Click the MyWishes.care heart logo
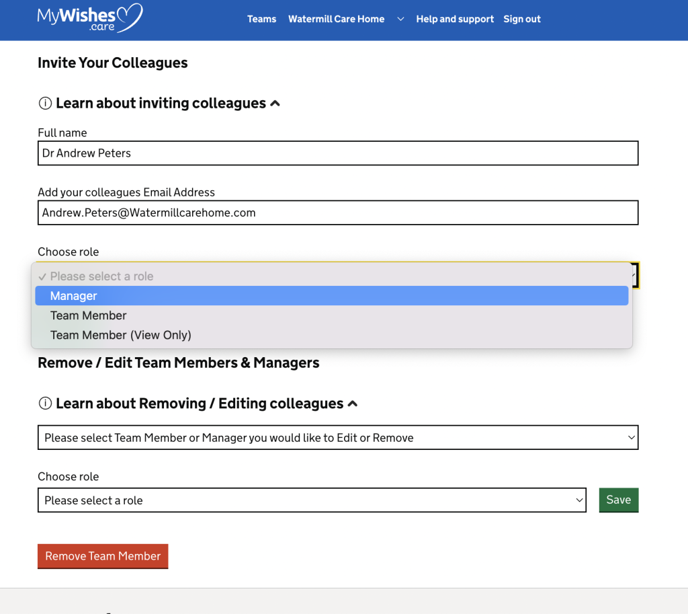This screenshot has height=614, width=688. pos(89,18)
